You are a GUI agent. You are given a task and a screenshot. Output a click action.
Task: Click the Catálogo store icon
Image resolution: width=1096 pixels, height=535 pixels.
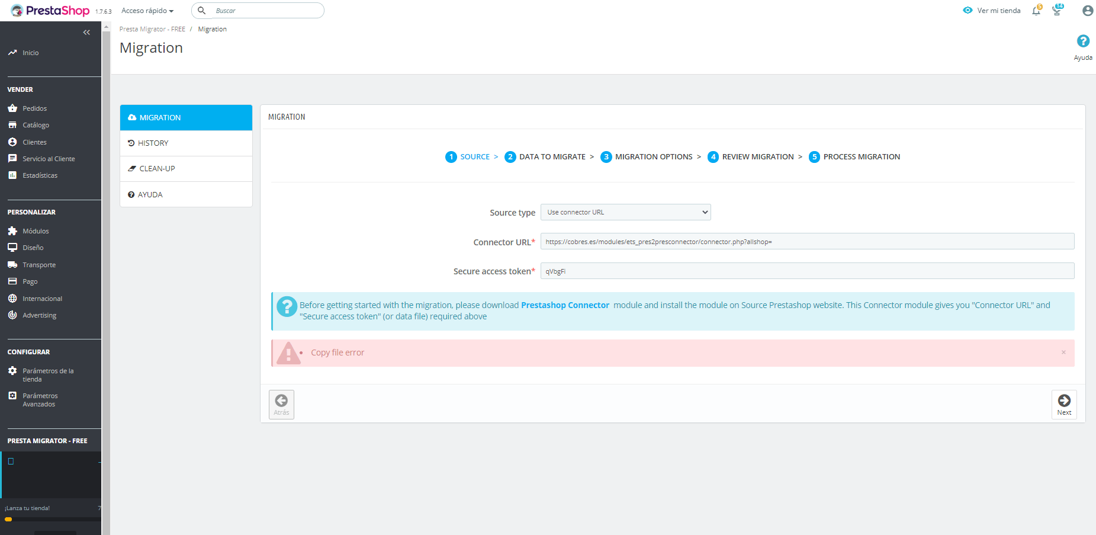12,125
